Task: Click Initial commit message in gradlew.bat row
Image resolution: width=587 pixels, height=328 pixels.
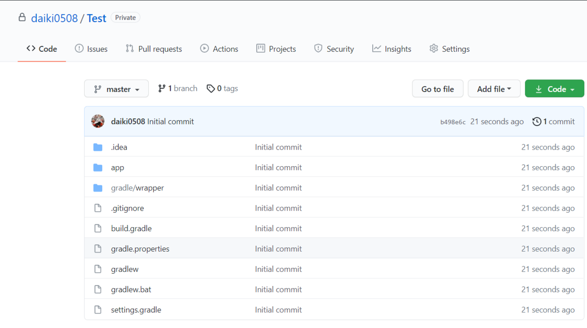Action: 278,289
